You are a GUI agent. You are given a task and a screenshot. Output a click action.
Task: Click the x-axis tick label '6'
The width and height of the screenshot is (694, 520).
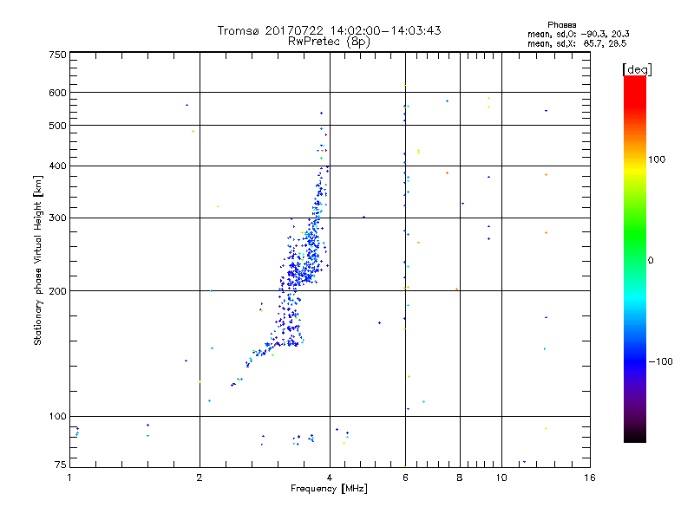pos(405,478)
